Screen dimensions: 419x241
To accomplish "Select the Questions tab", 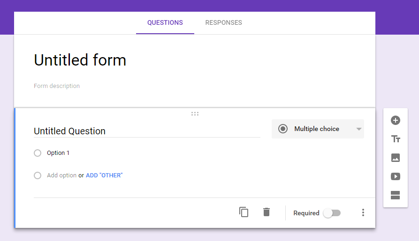I will (165, 22).
